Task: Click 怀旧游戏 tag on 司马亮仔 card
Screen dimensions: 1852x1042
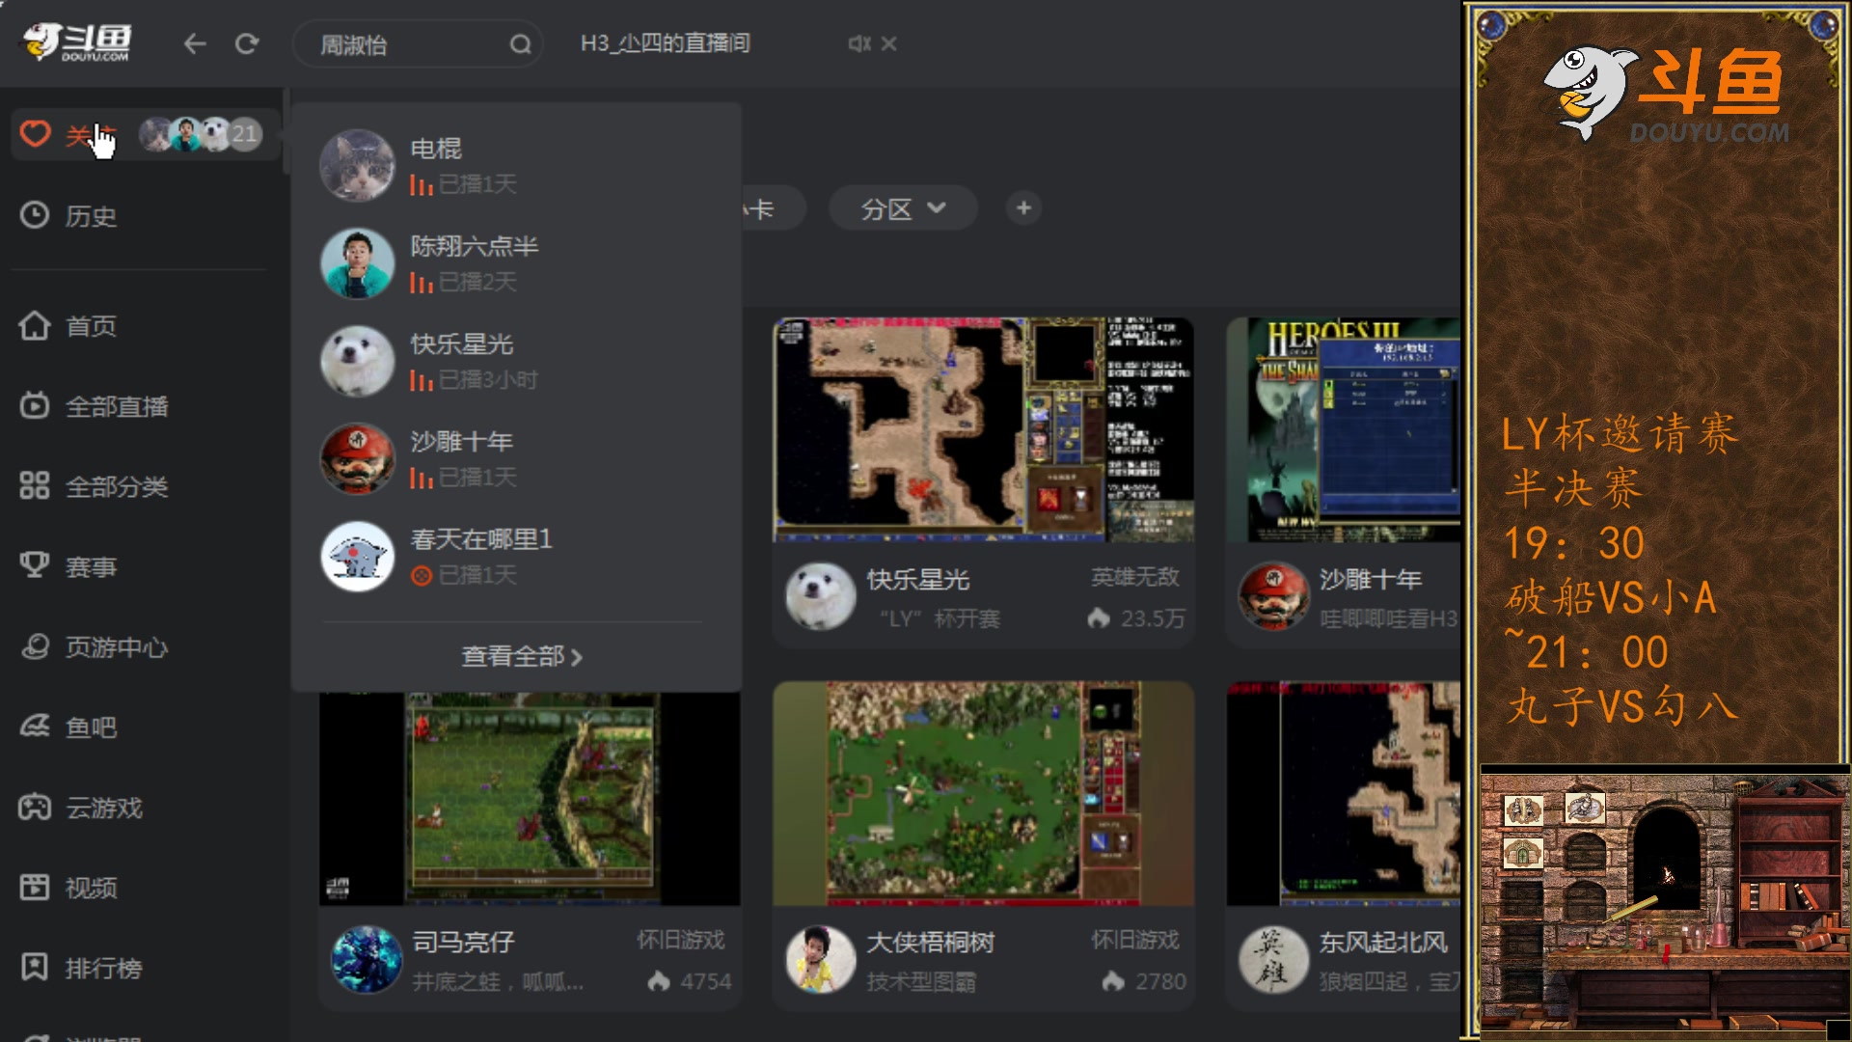Action: click(x=681, y=940)
